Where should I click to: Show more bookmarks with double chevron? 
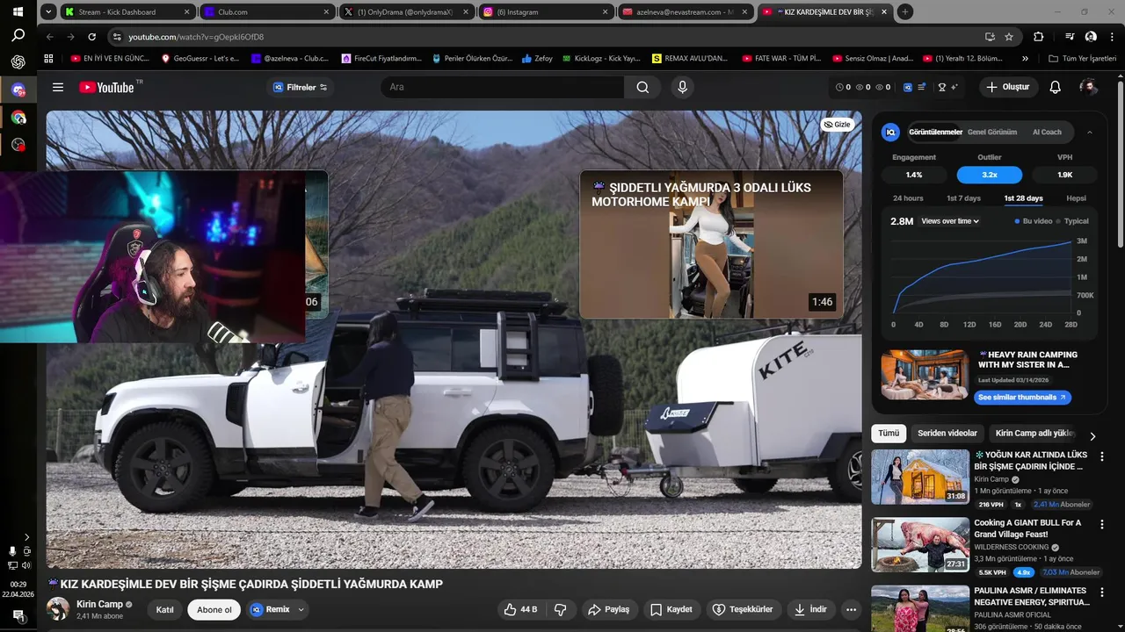click(1025, 59)
